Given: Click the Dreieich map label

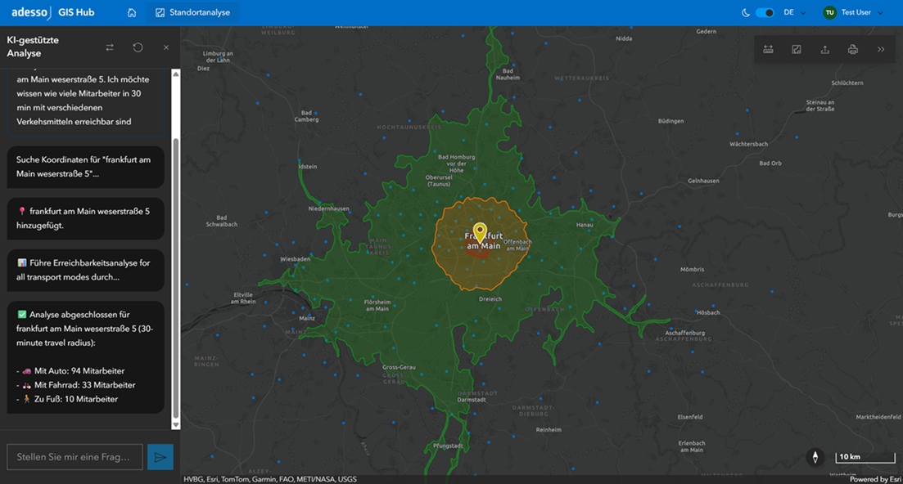Looking at the screenshot, I should coord(490,299).
